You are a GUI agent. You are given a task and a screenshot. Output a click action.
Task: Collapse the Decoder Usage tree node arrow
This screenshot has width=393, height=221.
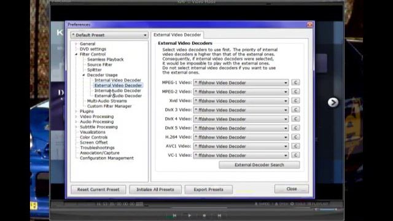[84, 75]
